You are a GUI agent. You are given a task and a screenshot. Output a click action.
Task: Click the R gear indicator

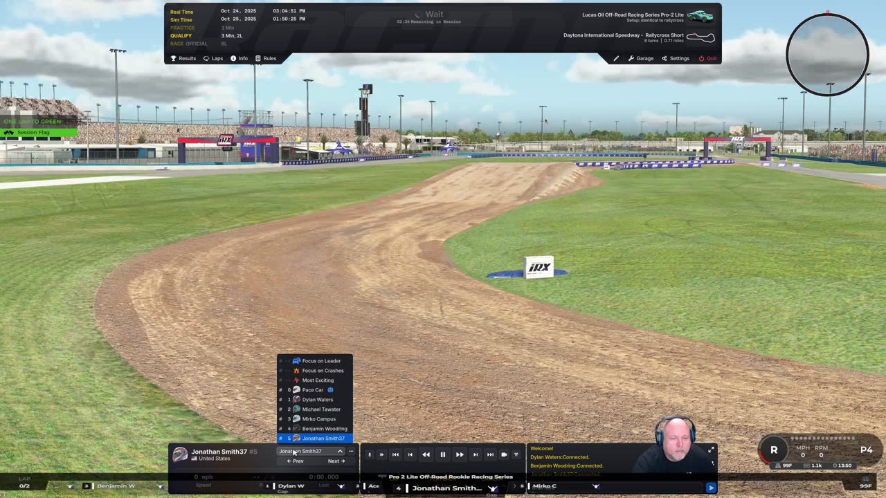click(774, 450)
